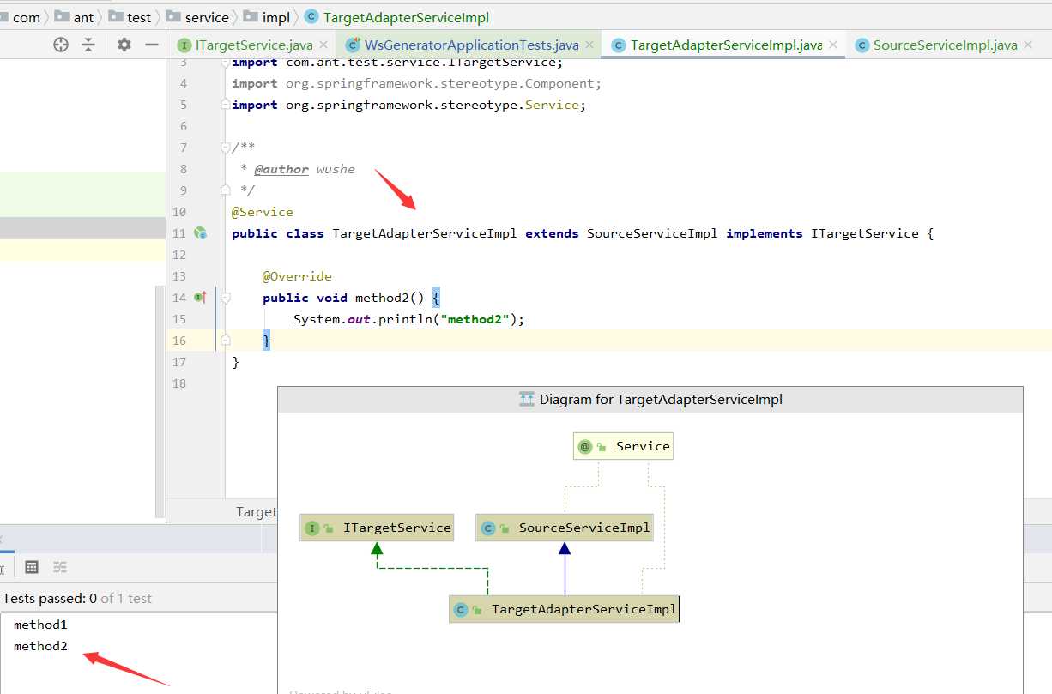Viewport: 1052px width, 694px height.
Task: Click the fold end marker on line 9
Action: click(225, 190)
